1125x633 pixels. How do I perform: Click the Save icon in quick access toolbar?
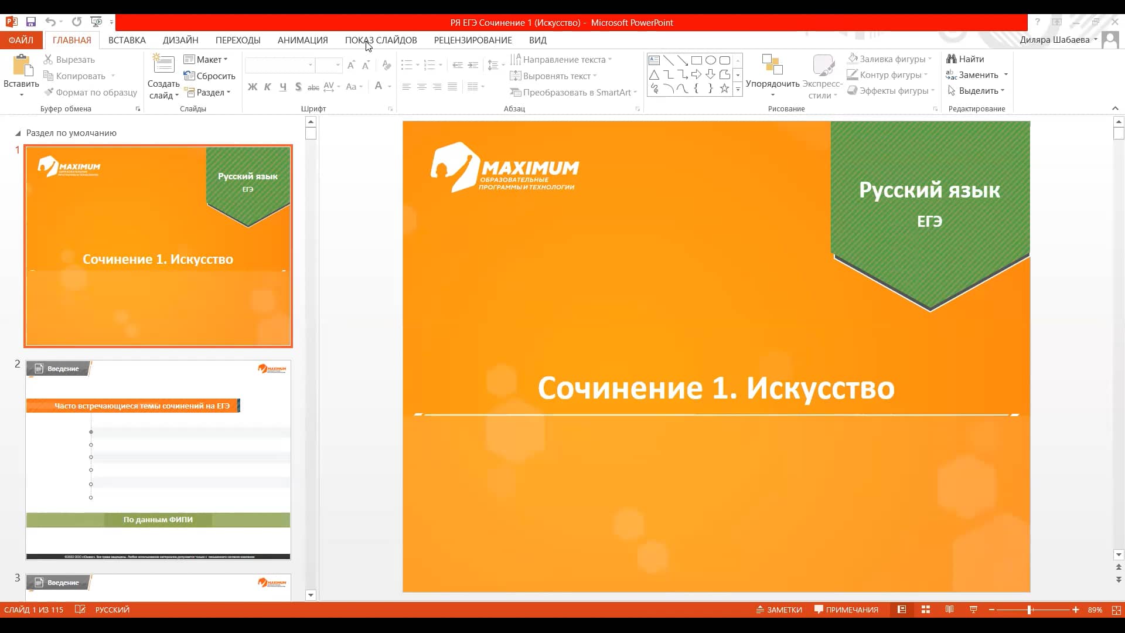tap(31, 22)
